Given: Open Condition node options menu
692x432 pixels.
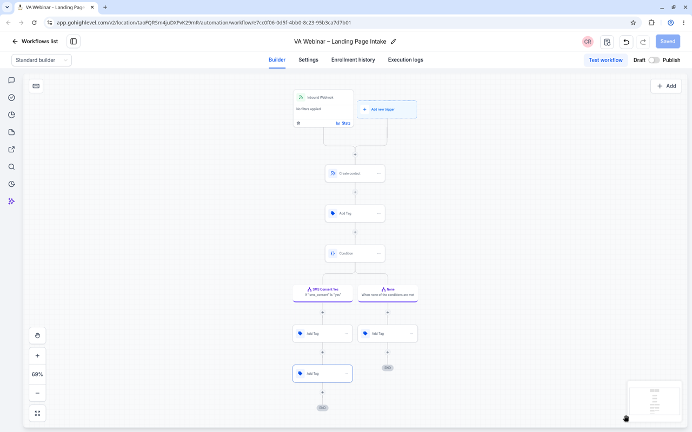Looking at the screenshot, I should (x=378, y=253).
